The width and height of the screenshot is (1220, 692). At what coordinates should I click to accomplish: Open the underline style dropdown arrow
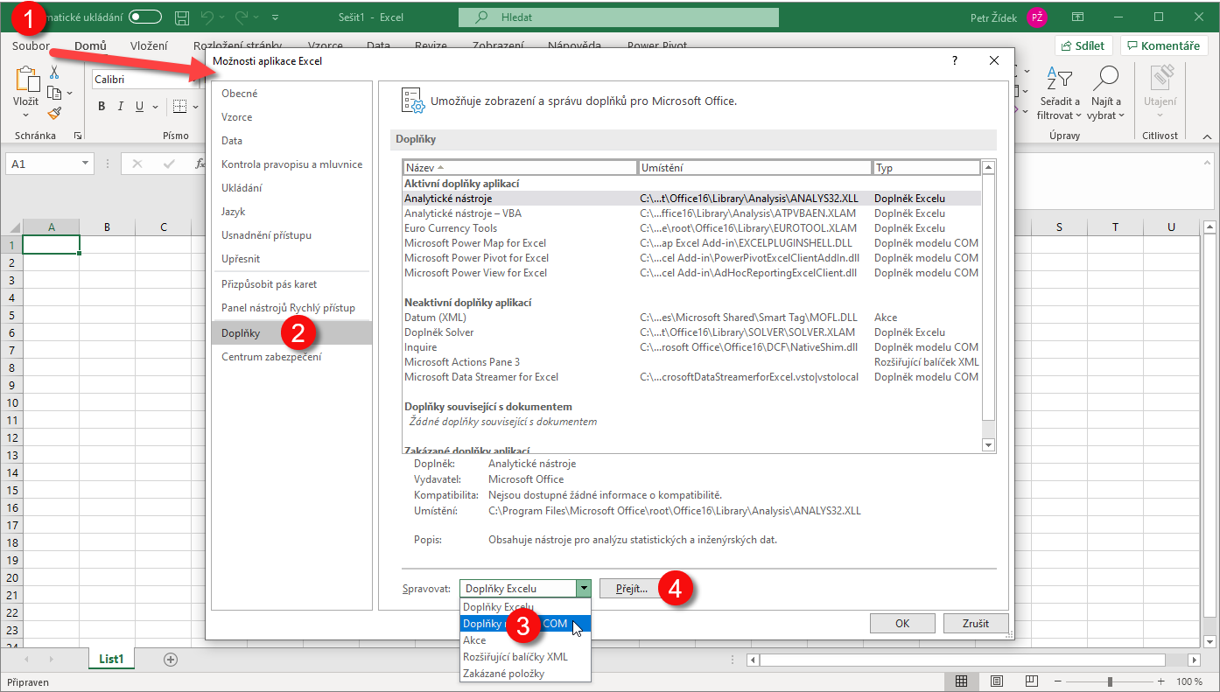tap(155, 107)
